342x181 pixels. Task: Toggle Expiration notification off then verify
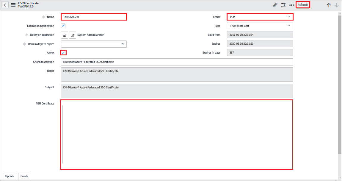(x=63, y=26)
